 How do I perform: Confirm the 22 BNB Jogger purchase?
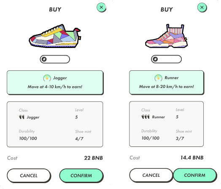tap(81, 176)
